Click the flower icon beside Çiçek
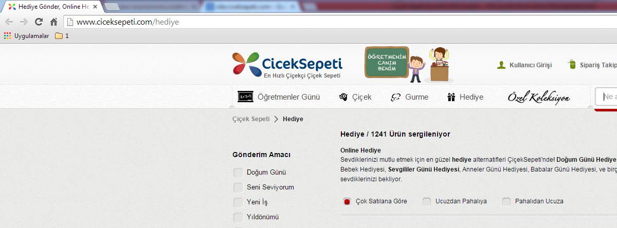This screenshot has height=228, width=617. (x=343, y=97)
